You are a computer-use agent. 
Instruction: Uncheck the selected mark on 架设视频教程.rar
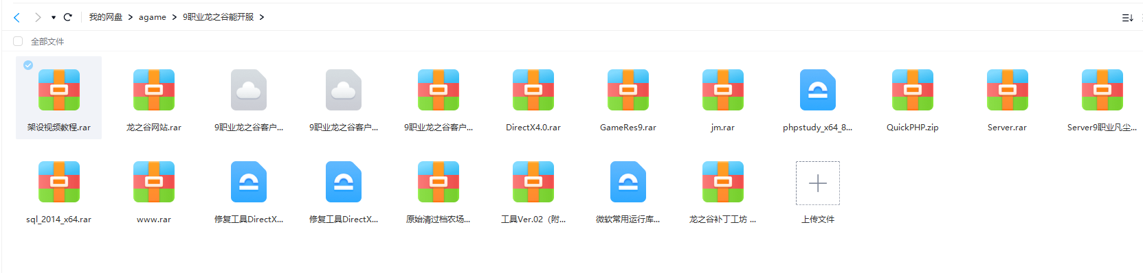[28, 65]
